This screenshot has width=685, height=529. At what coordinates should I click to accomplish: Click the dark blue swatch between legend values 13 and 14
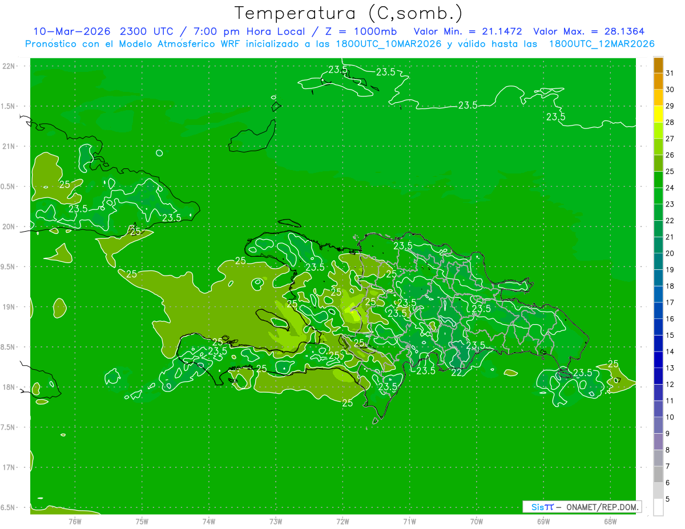658,360
